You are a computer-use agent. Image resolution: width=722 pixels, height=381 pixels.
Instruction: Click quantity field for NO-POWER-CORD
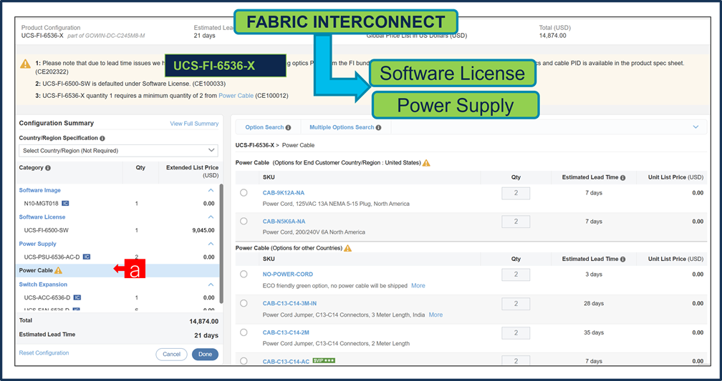pyautogui.click(x=516, y=274)
